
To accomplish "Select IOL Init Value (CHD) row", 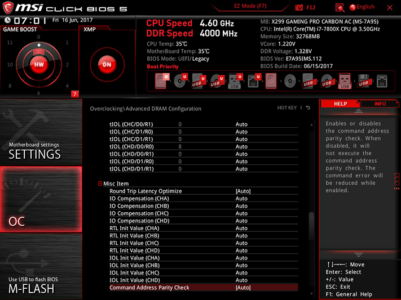I will (x=204, y=280).
